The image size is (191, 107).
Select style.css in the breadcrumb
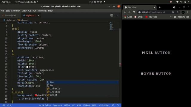10,20
